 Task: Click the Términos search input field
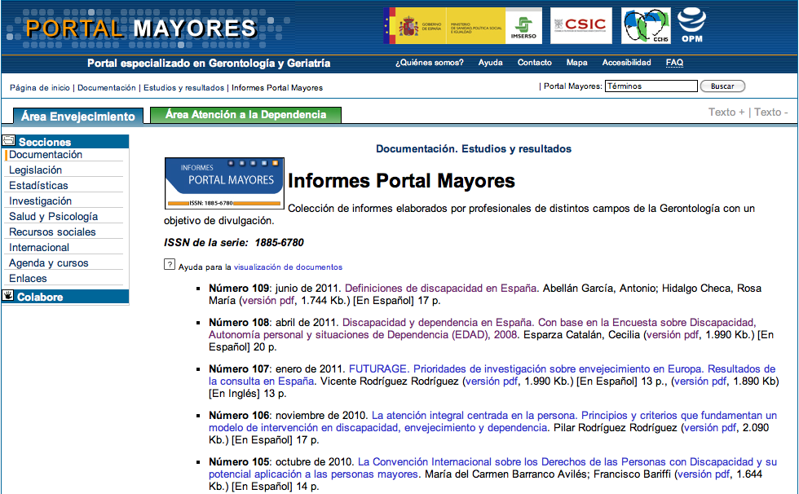651,86
